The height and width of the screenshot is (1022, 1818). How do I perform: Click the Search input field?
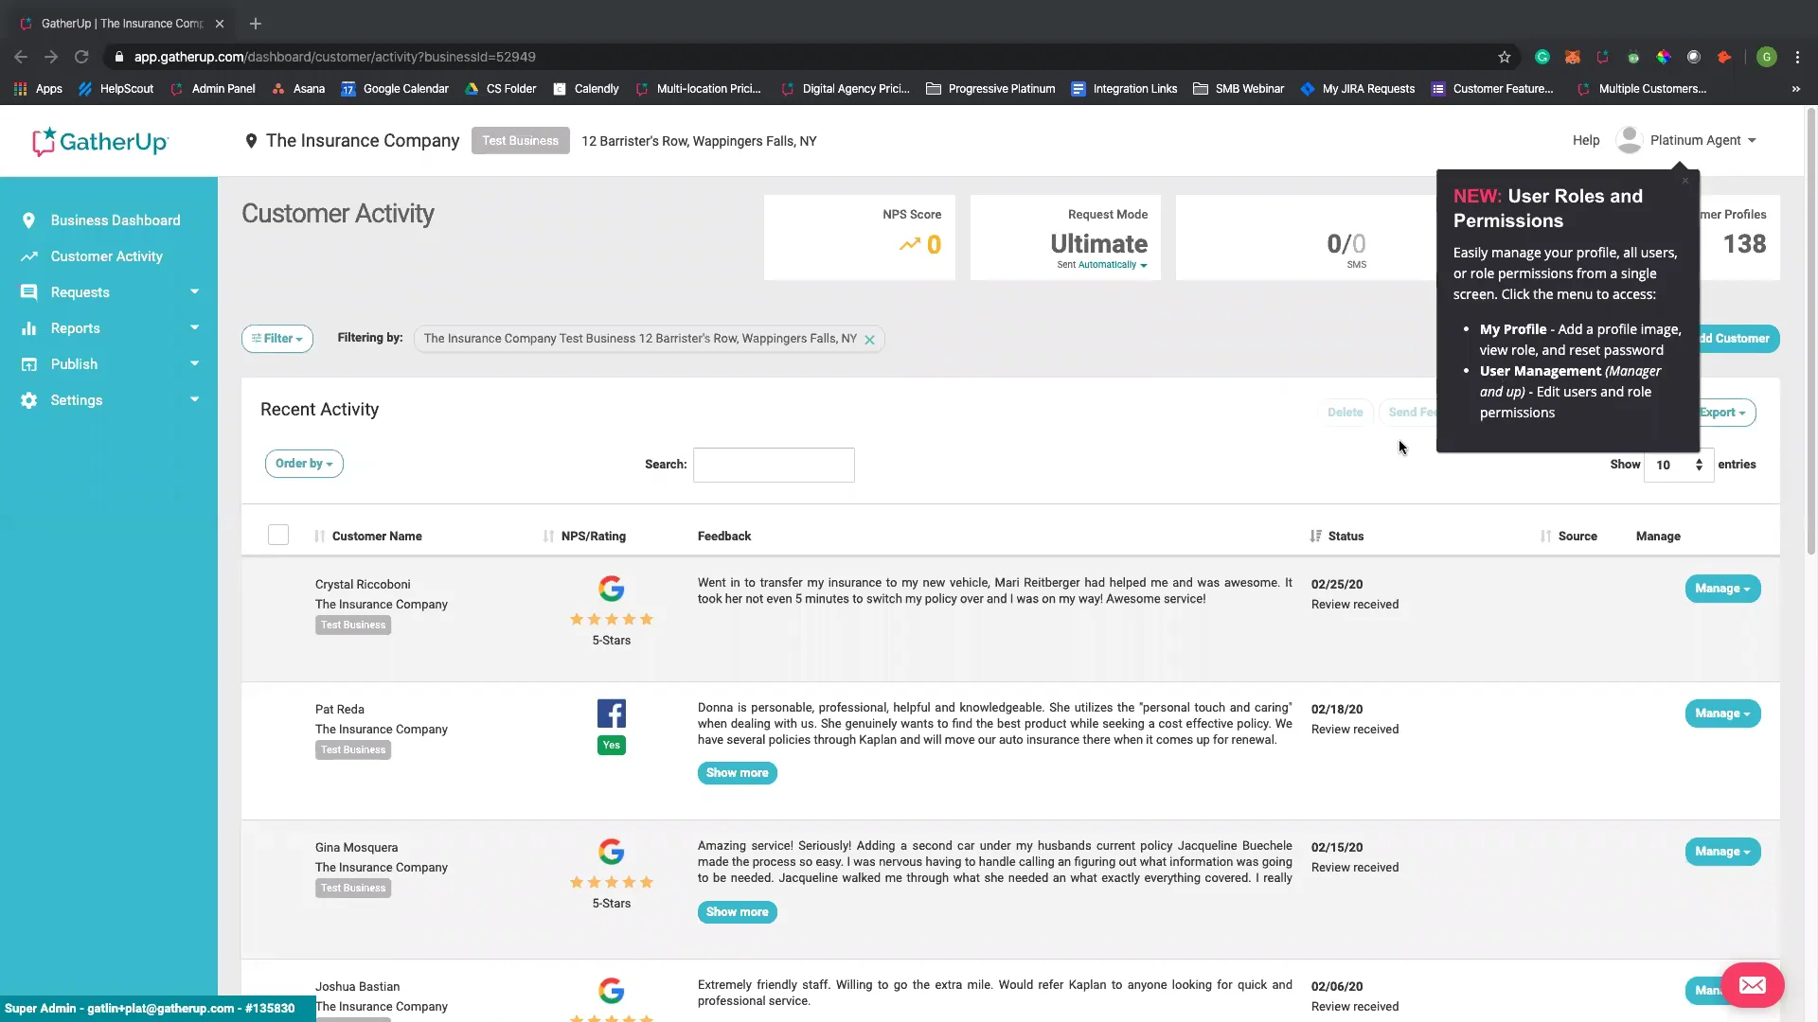click(x=774, y=465)
